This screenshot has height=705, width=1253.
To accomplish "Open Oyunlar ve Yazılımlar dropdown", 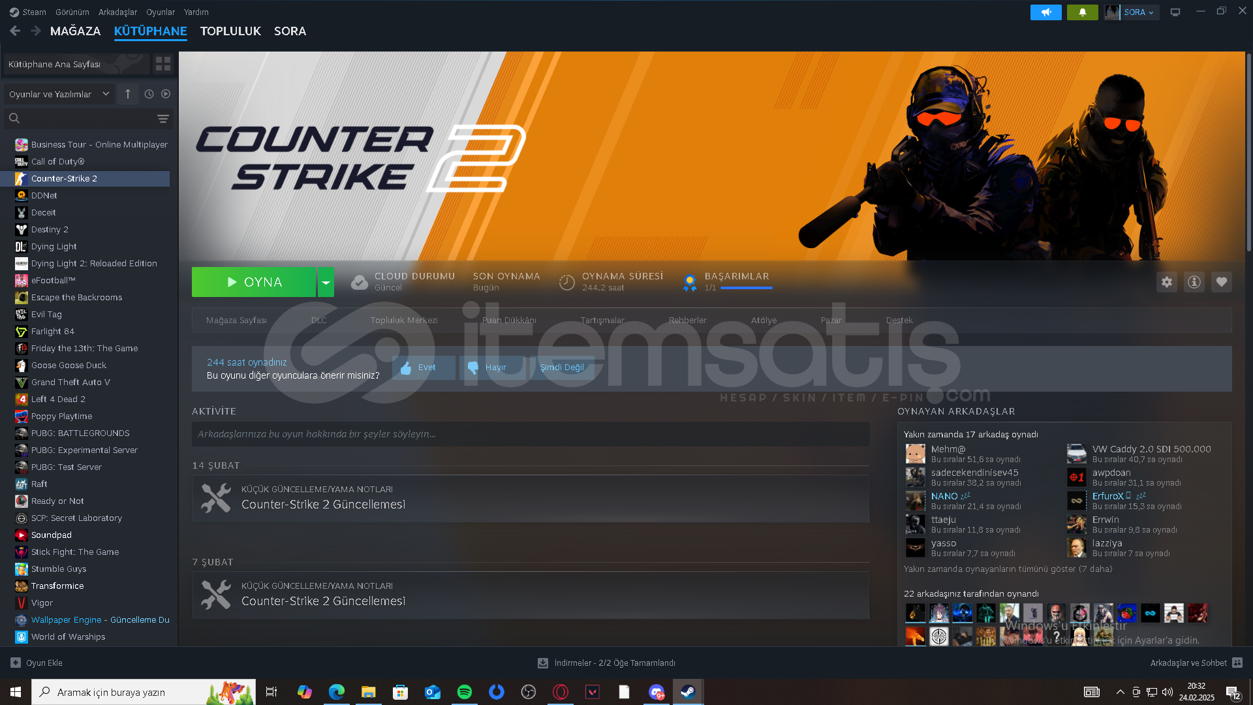I will pos(59,94).
